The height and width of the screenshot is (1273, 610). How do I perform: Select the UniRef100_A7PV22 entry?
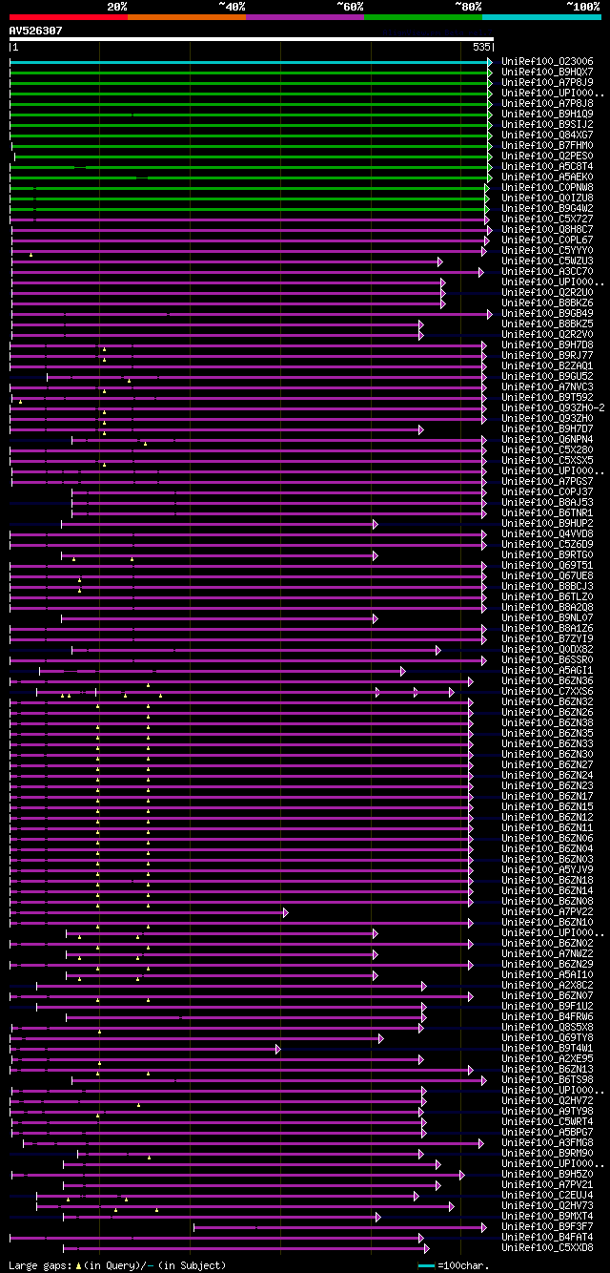pos(546,911)
